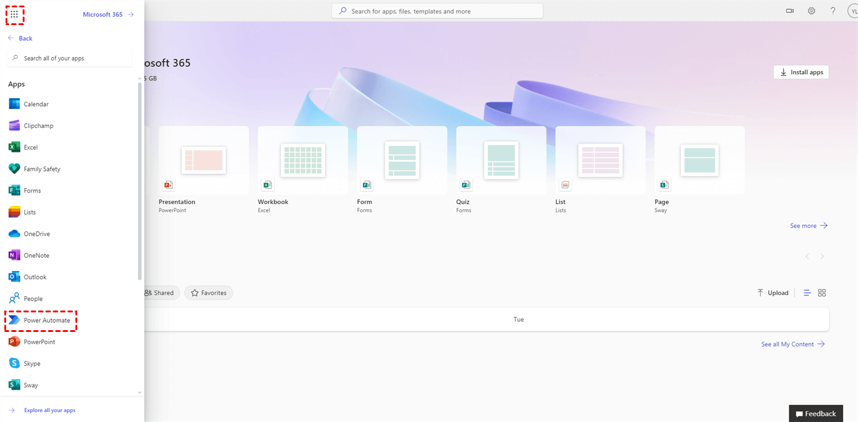Open the Feedback button
This screenshot has height=422, width=858.
(x=816, y=413)
